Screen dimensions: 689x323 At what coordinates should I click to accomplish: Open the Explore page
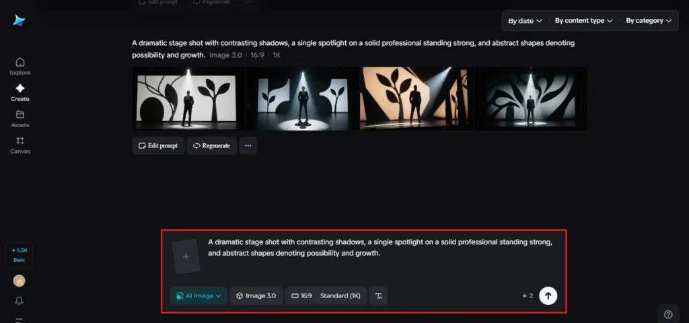pos(20,66)
